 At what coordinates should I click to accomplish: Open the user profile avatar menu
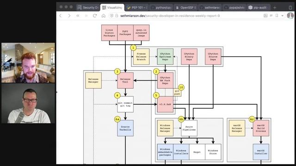pos(290,15)
